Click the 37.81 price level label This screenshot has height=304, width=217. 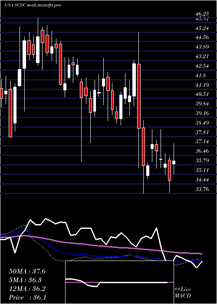(x=202, y=132)
